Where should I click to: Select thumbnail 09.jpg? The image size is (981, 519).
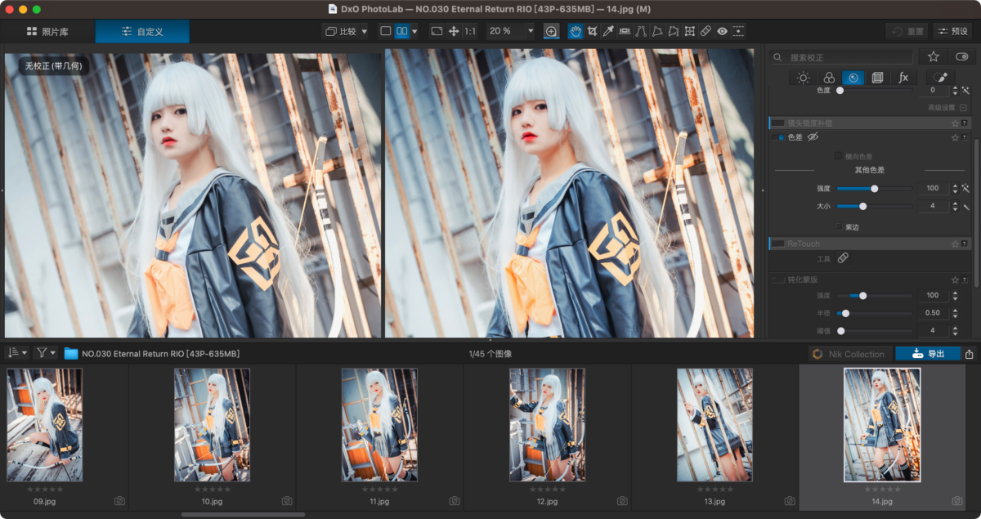coord(44,425)
